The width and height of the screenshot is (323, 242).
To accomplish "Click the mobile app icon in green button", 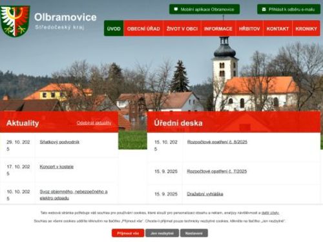I will [176, 9].
